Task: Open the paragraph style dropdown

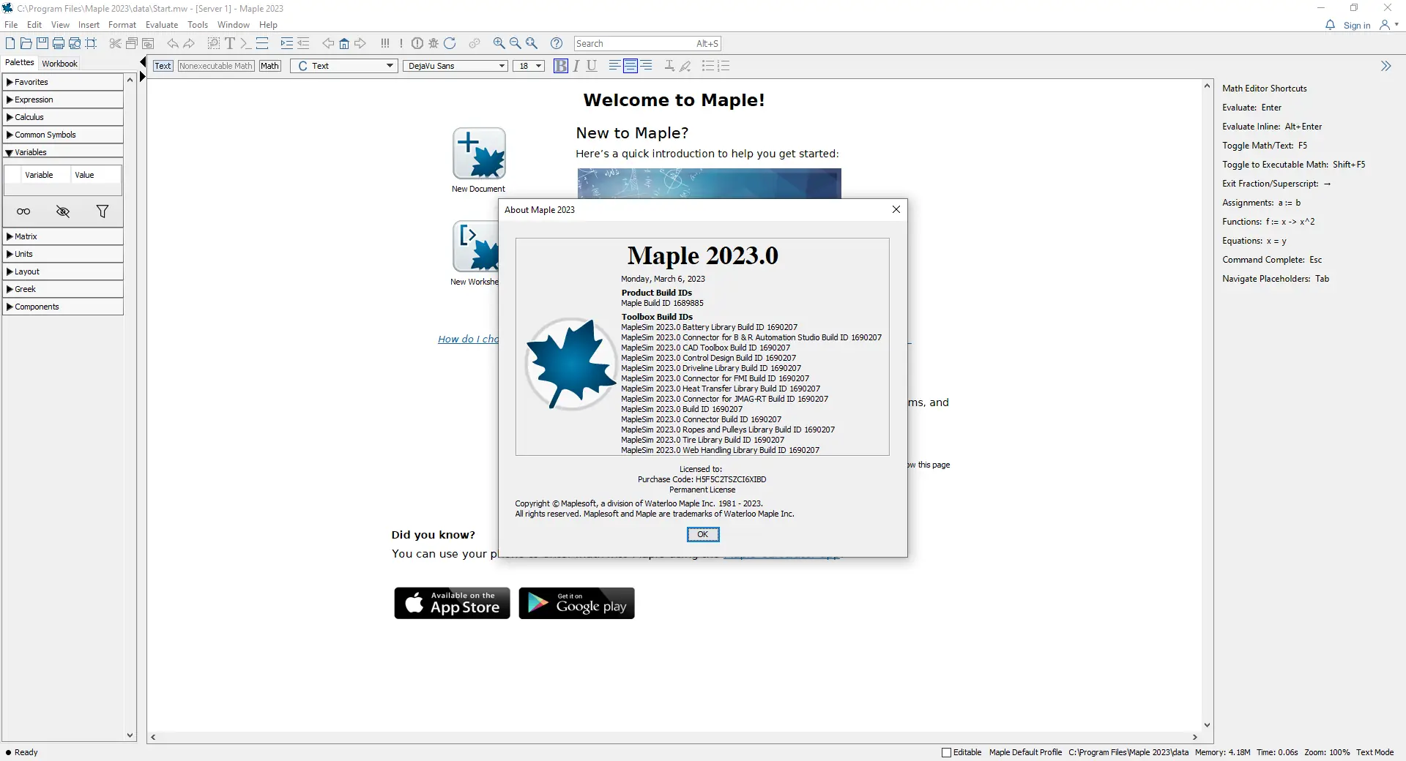Action: (344, 66)
